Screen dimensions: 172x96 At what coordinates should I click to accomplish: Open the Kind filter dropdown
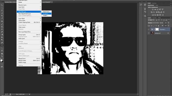(151, 20)
